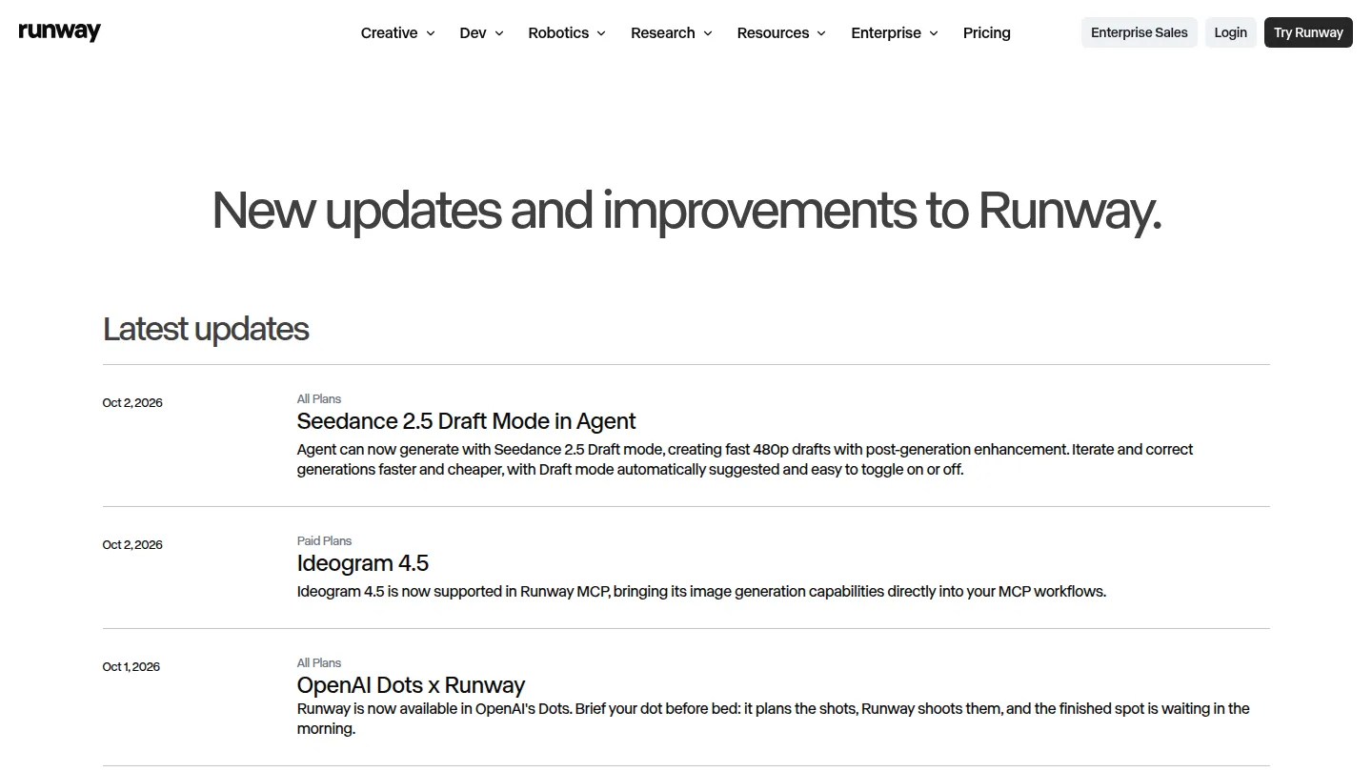Screen dimensions: 1372x772
Task: Open the Robotics menu item
Action: (x=567, y=32)
